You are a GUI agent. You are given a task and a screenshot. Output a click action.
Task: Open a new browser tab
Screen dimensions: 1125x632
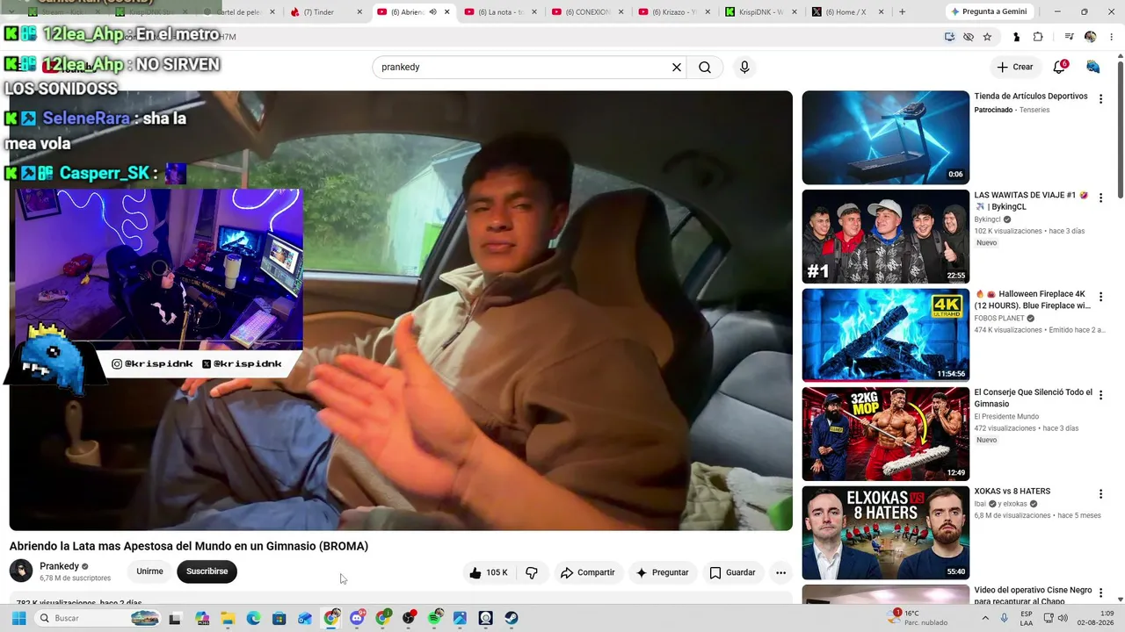click(x=902, y=12)
